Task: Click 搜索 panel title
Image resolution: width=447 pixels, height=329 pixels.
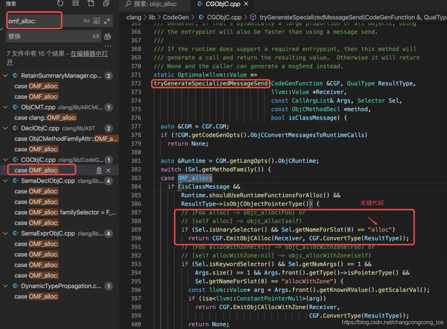Action: click(x=11, y=4)
